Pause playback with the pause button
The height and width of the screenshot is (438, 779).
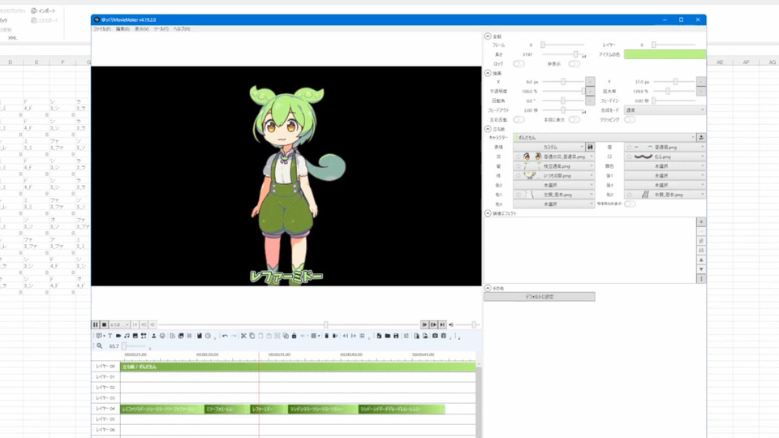(x=96, y=324)
